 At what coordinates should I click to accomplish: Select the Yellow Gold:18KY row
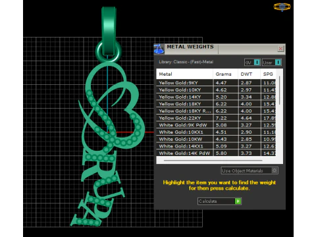216,104
